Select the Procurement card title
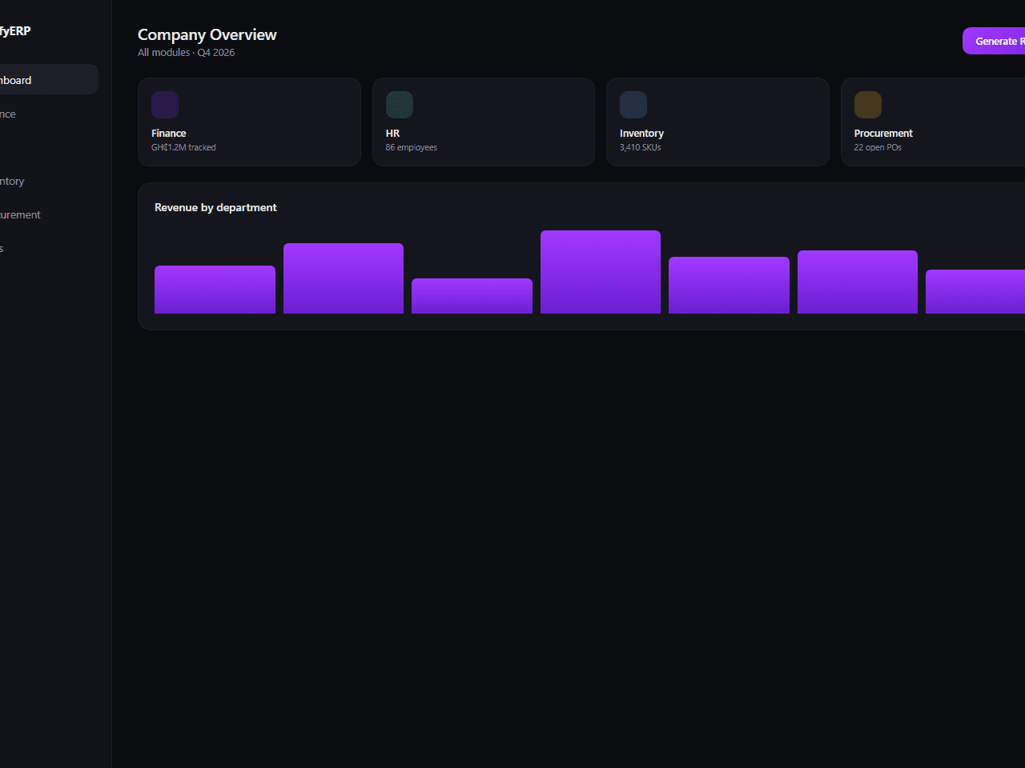This screenshot has height=768, width=1025. pyautogui.click(x=883, y=134)
